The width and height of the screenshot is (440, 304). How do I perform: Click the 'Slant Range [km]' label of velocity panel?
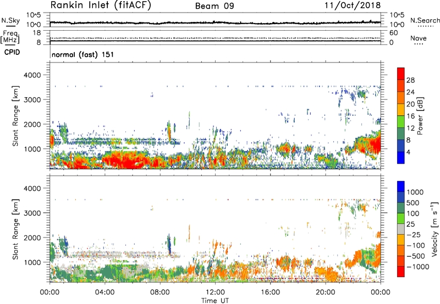15,229
